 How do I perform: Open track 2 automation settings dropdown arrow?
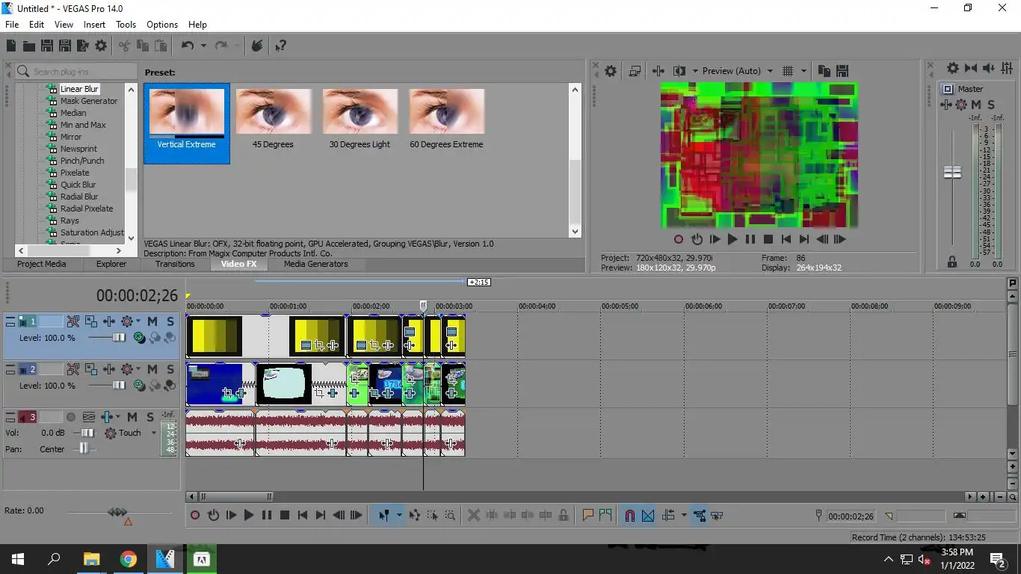click(x=138, y=369)
